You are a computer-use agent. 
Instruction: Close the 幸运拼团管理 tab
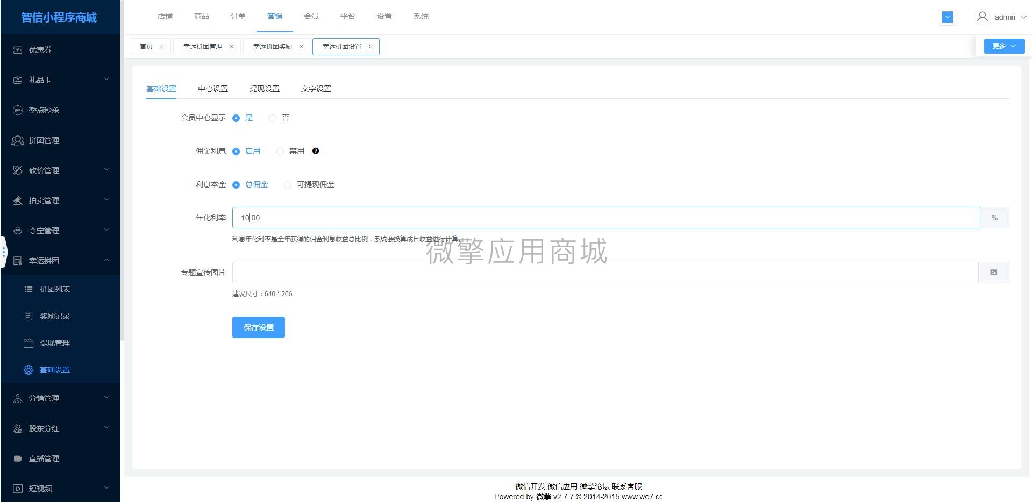(x=232, y=47)
